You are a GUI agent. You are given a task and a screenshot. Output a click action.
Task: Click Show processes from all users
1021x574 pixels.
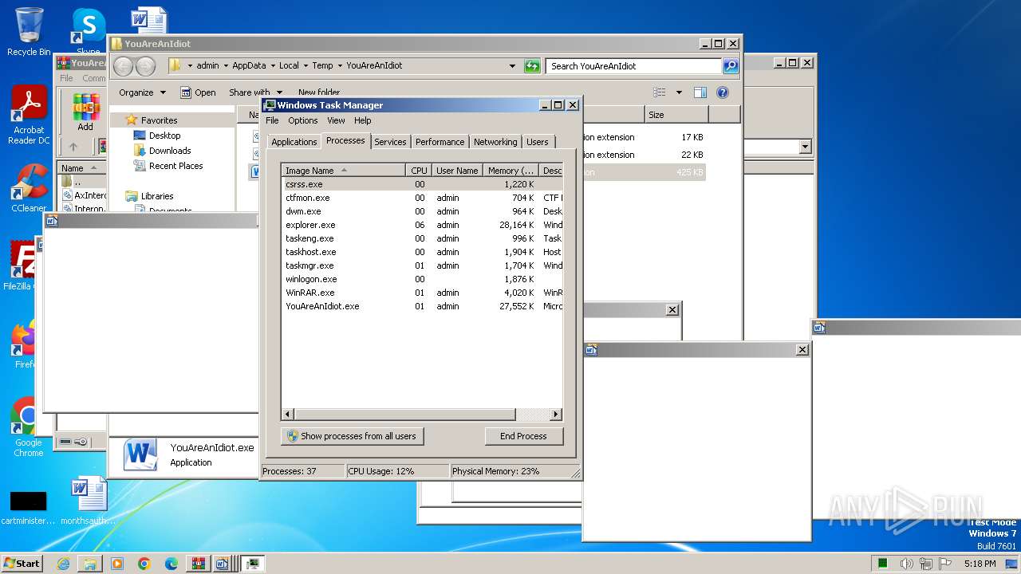[x=352, y=436]
